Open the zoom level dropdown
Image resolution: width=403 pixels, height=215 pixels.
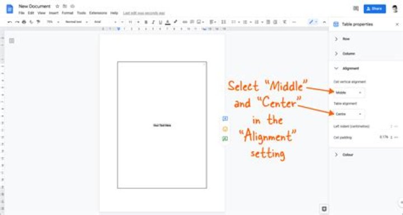point(53,22)
